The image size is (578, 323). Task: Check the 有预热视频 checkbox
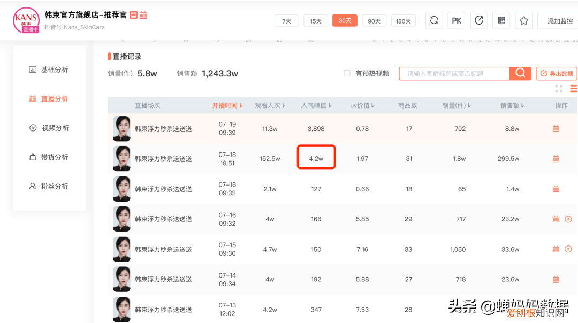(347, 73)
